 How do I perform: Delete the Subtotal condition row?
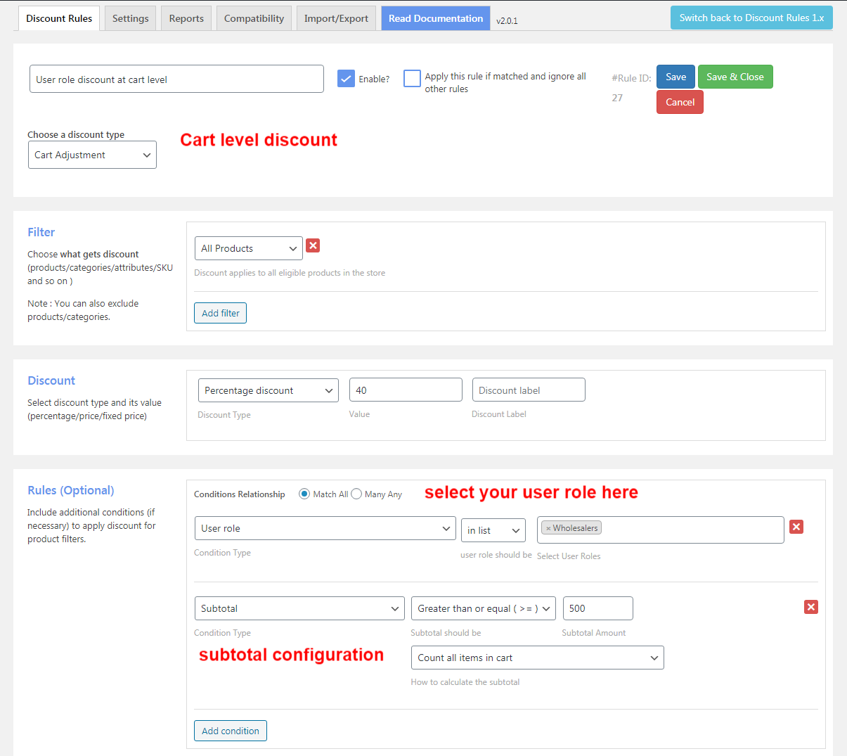click(811, 607)
